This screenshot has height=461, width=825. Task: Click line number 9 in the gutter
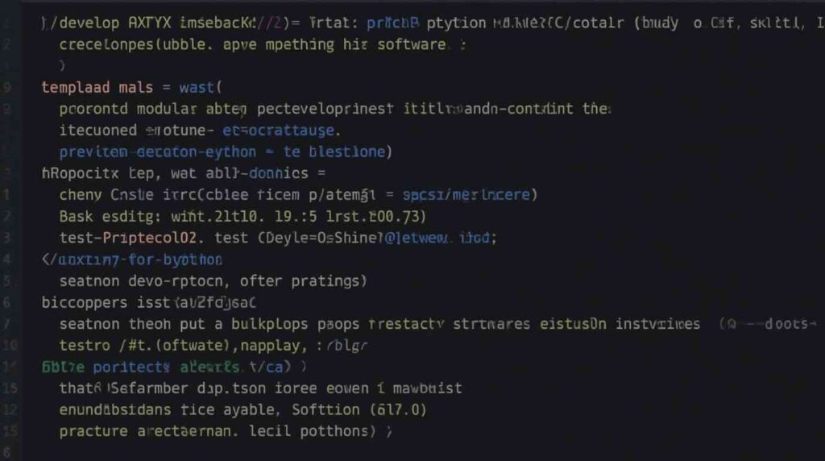7,86
